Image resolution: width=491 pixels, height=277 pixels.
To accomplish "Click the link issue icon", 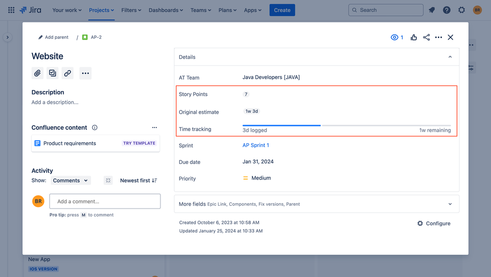I will click(x=67, y=73).
